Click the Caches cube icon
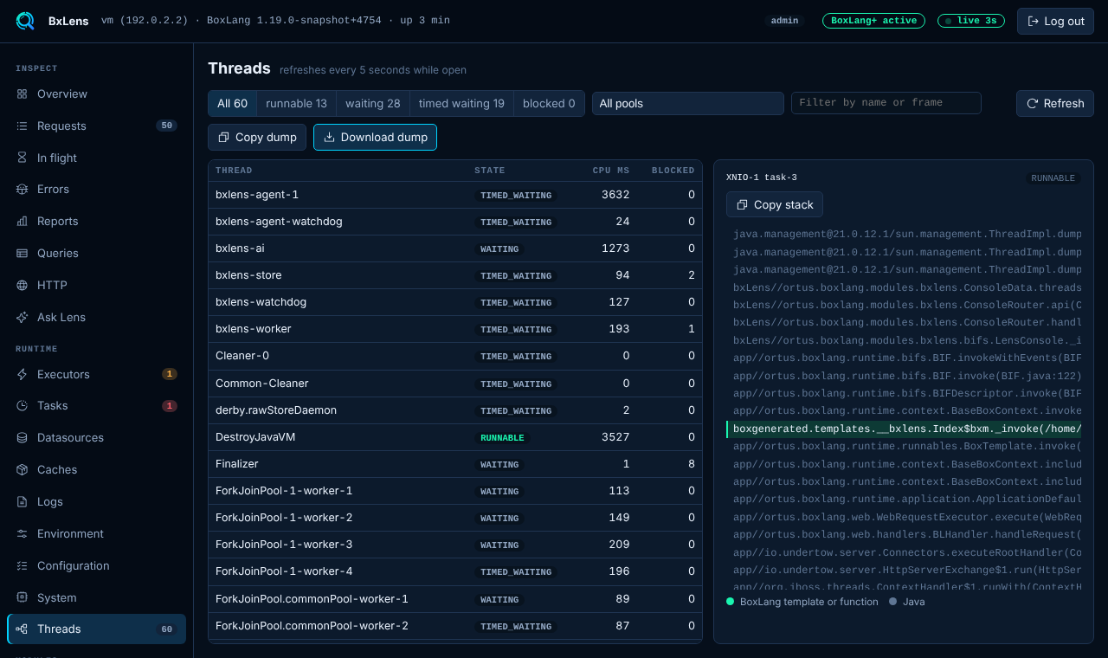 (x=22, y=469)
